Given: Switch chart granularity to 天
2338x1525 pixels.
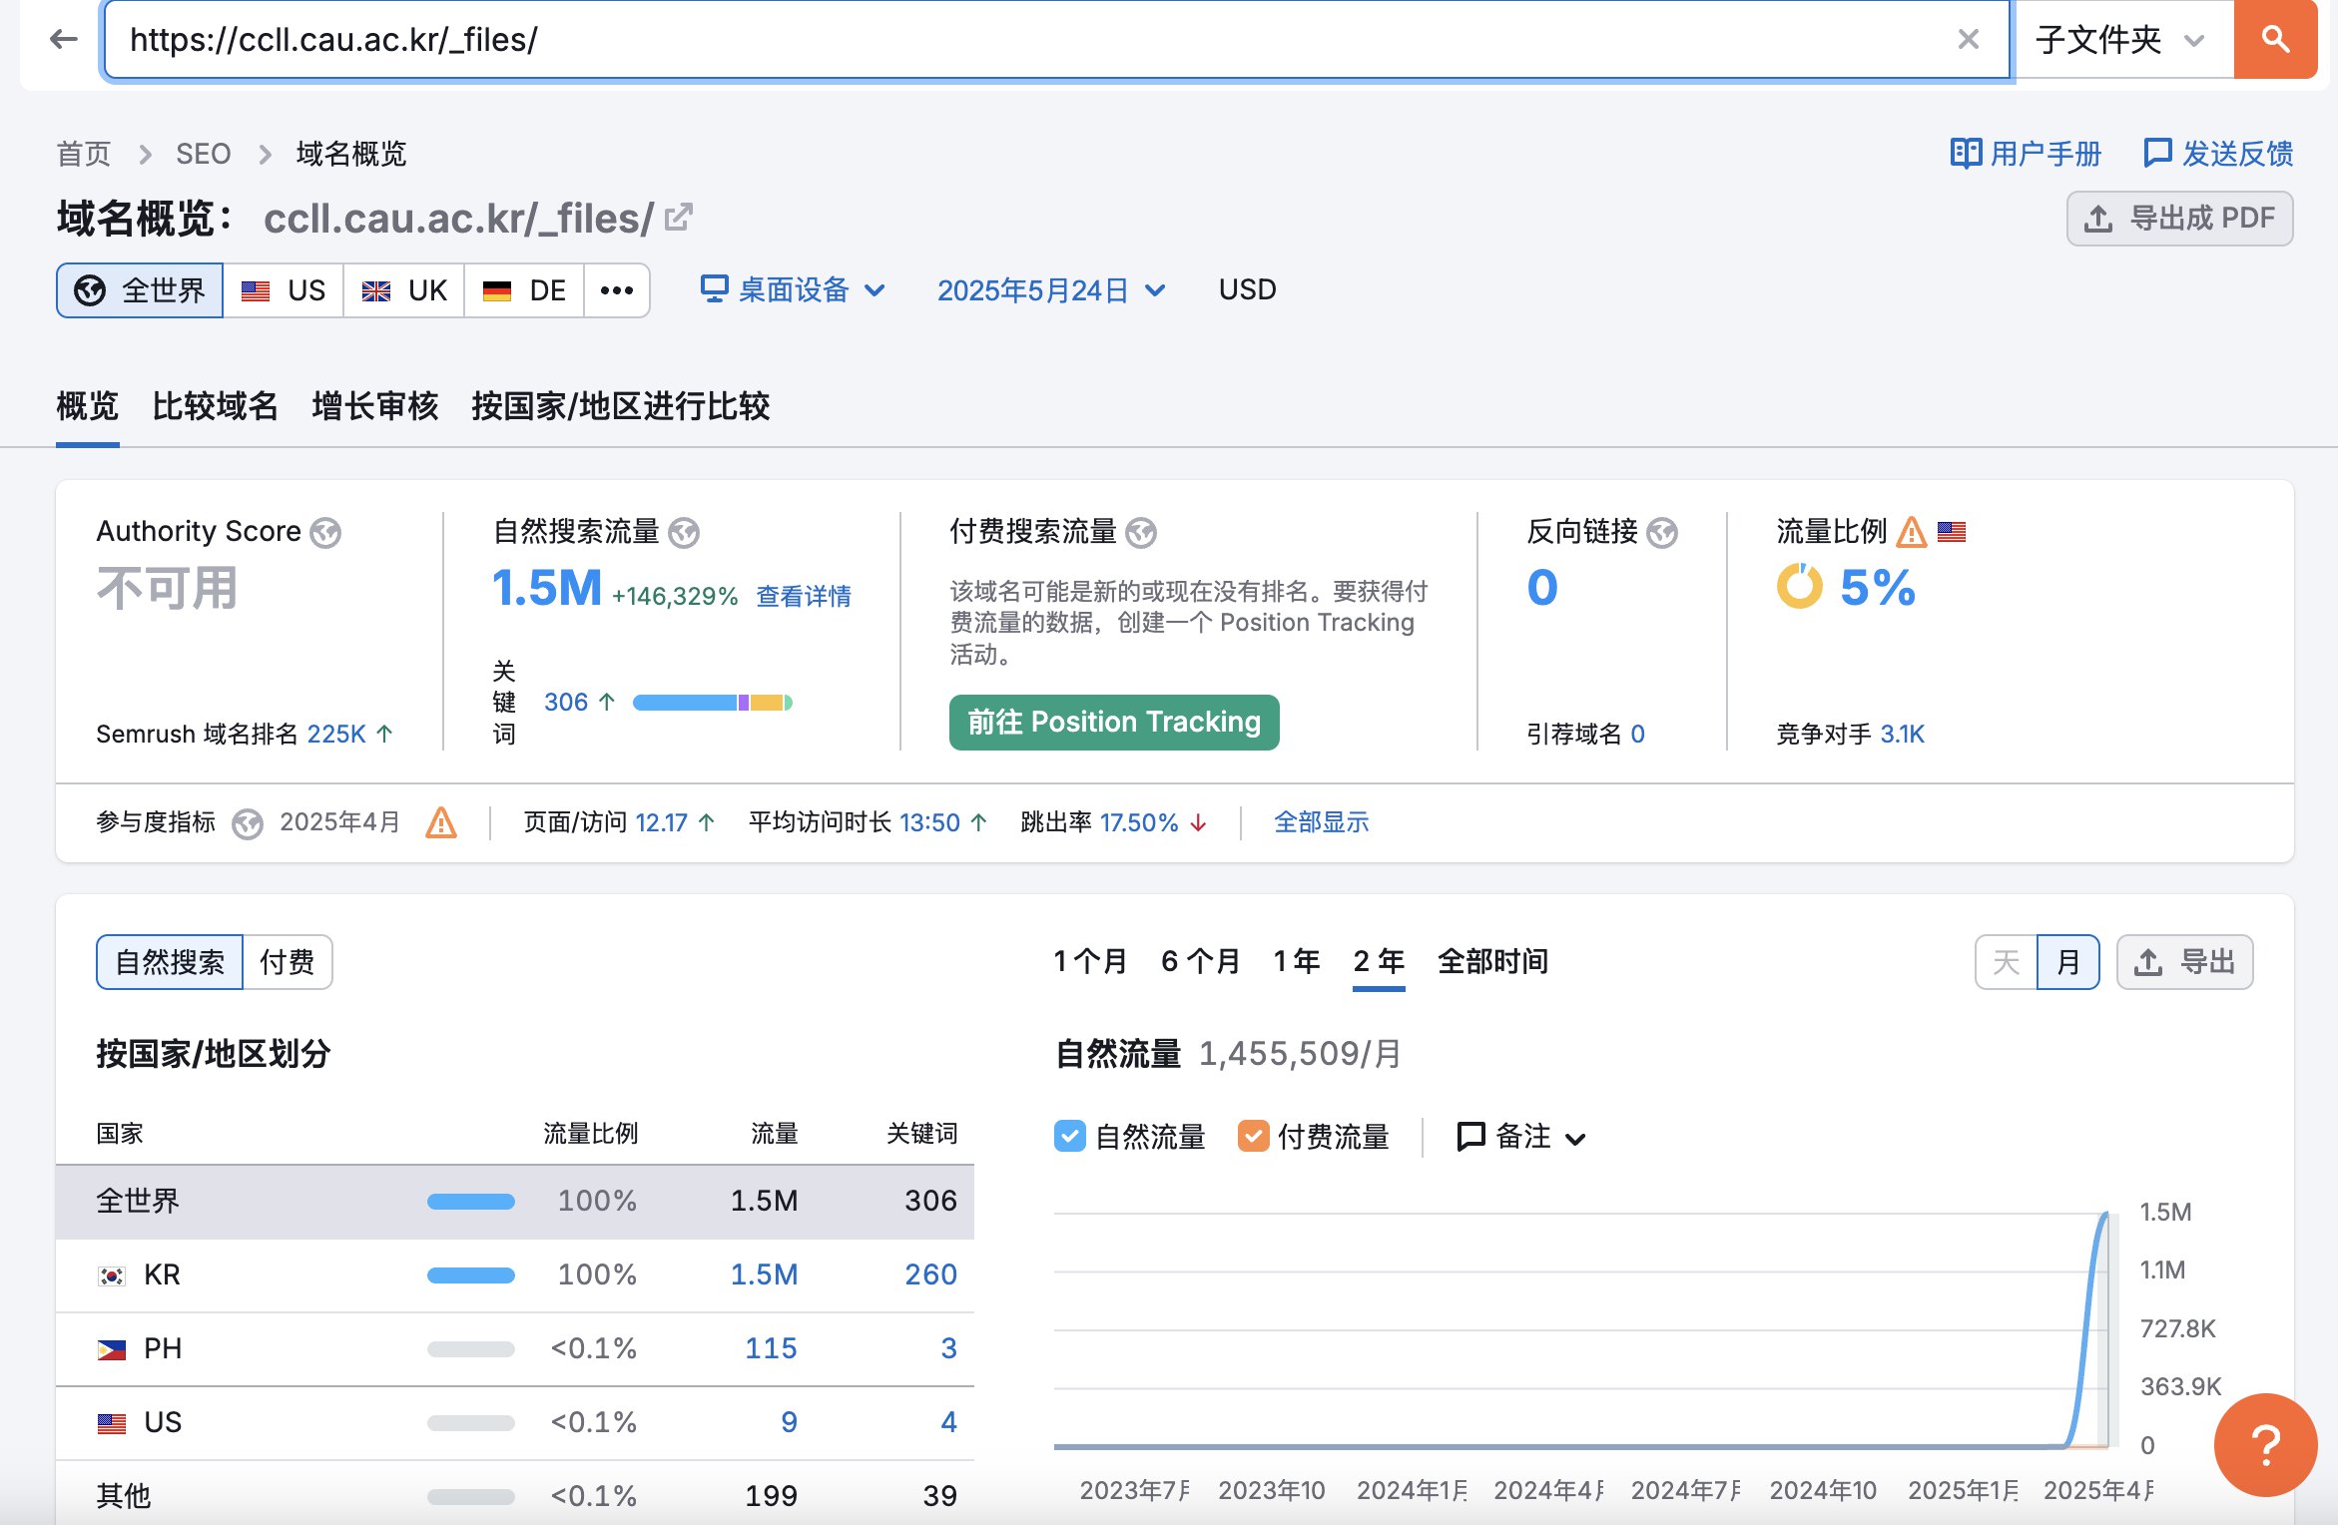Looking at the screenshot, I should tap(2006, 962).
